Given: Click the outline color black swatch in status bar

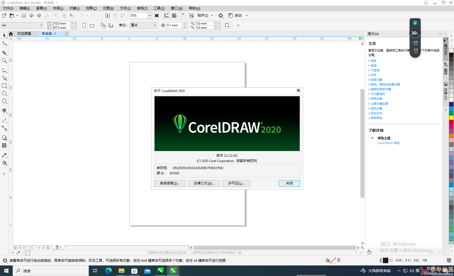Looking at the screenshot, I should pos(386,260).
